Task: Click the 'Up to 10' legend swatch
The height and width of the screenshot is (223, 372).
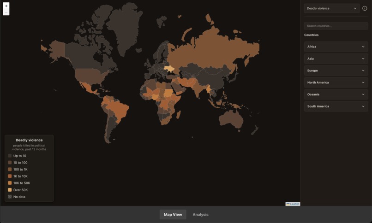Action: point(10,156)
